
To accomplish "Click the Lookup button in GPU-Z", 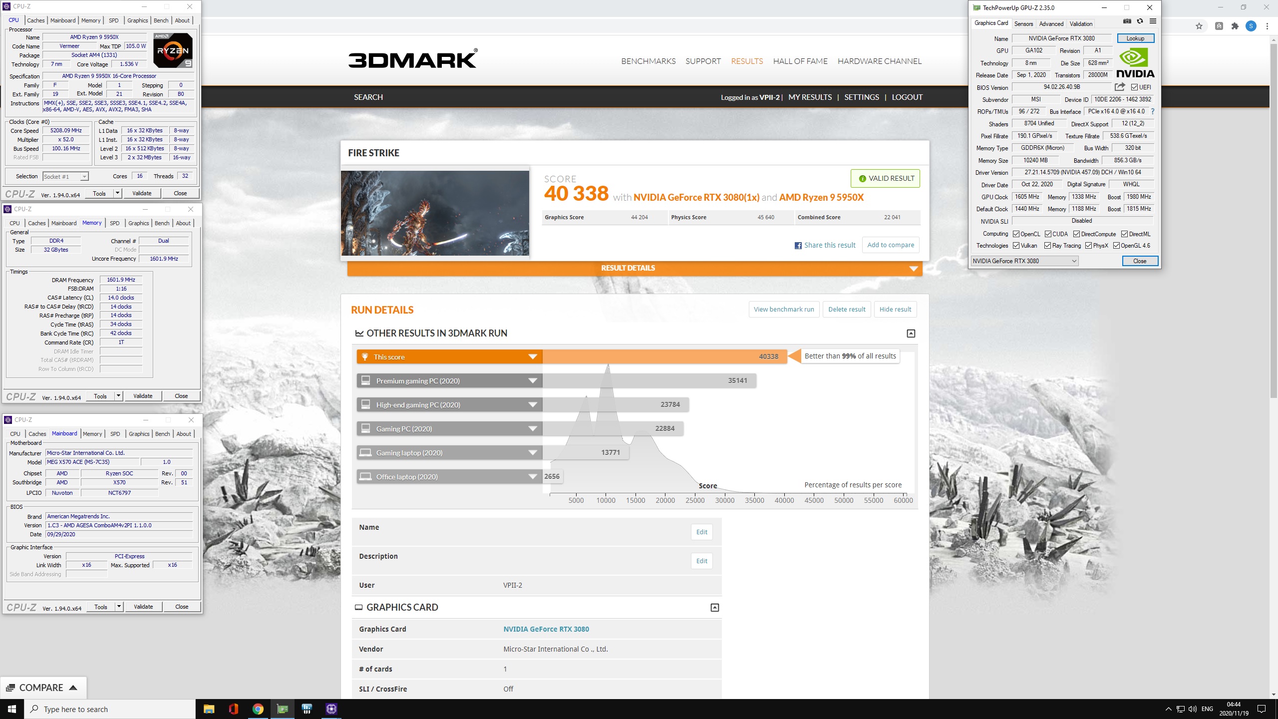I will pyautogui.click(x=1135, y=38).
